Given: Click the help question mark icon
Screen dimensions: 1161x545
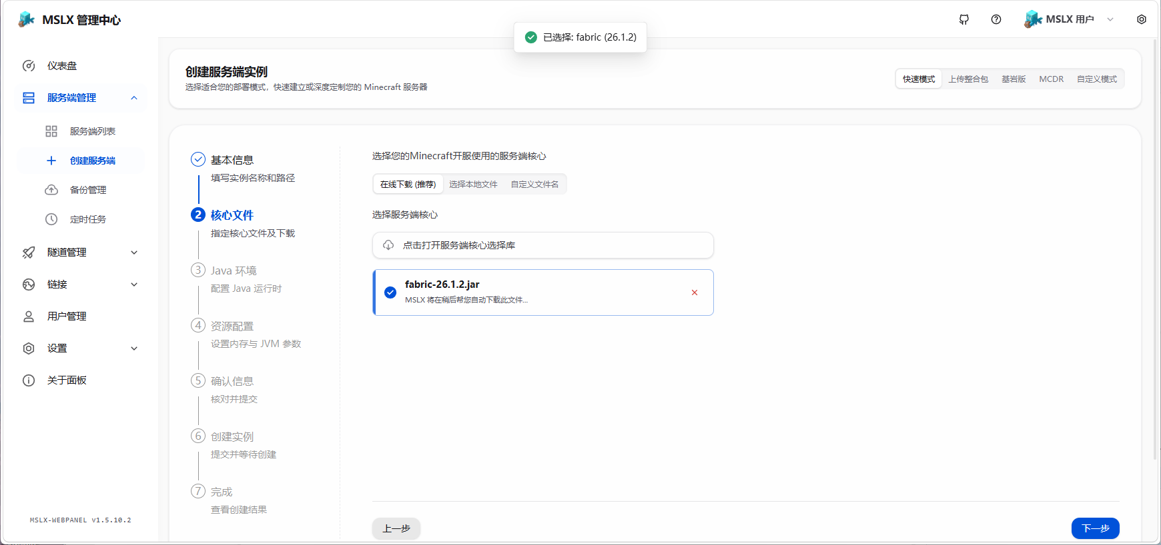Looking at the screenshot, I should tap(996, 19).
